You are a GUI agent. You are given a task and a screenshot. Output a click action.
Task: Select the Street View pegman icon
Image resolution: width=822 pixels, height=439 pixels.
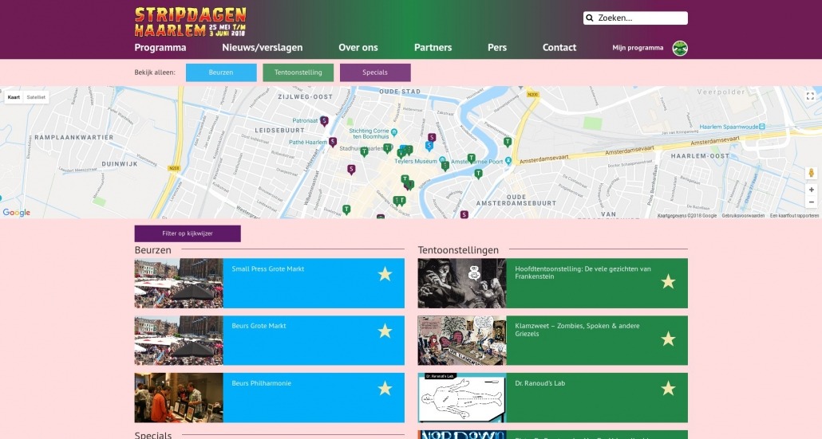811,173
